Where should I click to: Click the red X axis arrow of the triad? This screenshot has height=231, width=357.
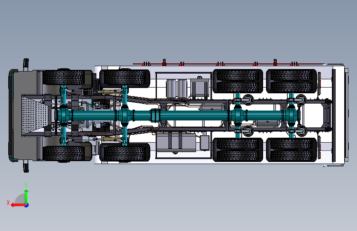pyautogui.click(x=18, y=205)
